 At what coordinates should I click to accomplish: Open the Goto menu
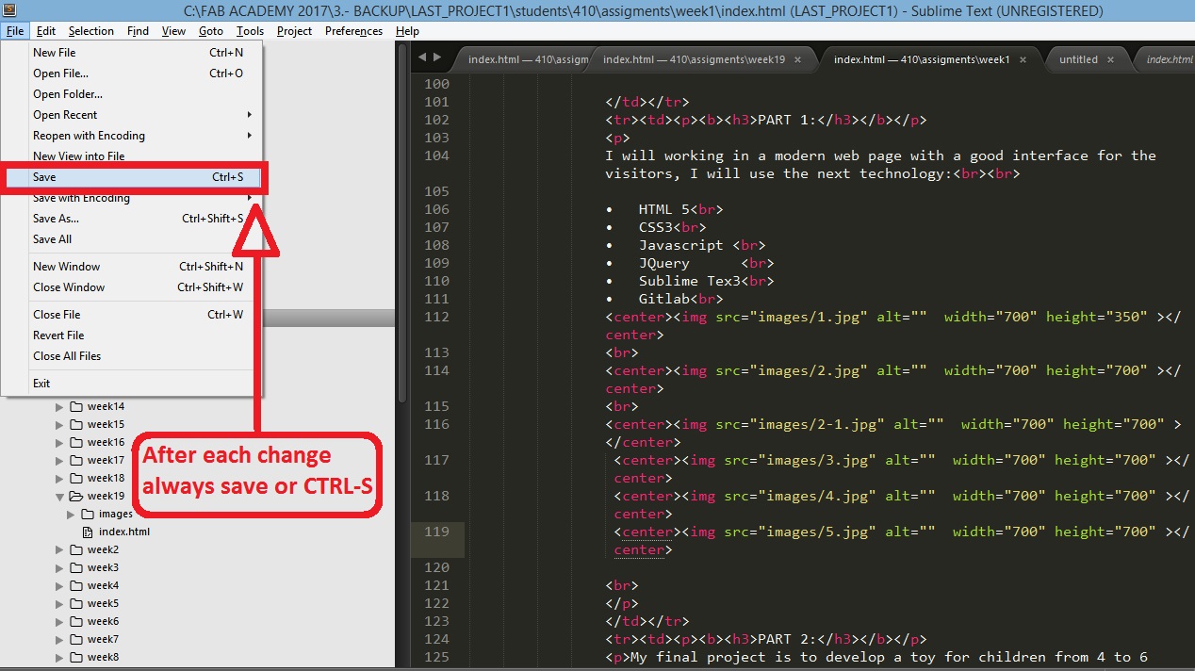(x=211, y=31)
